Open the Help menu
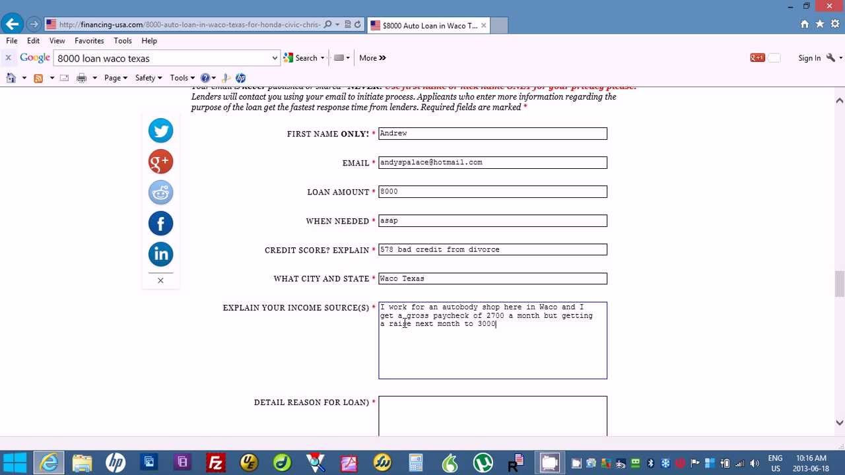The image size is (845, 475). click(149, 41)
